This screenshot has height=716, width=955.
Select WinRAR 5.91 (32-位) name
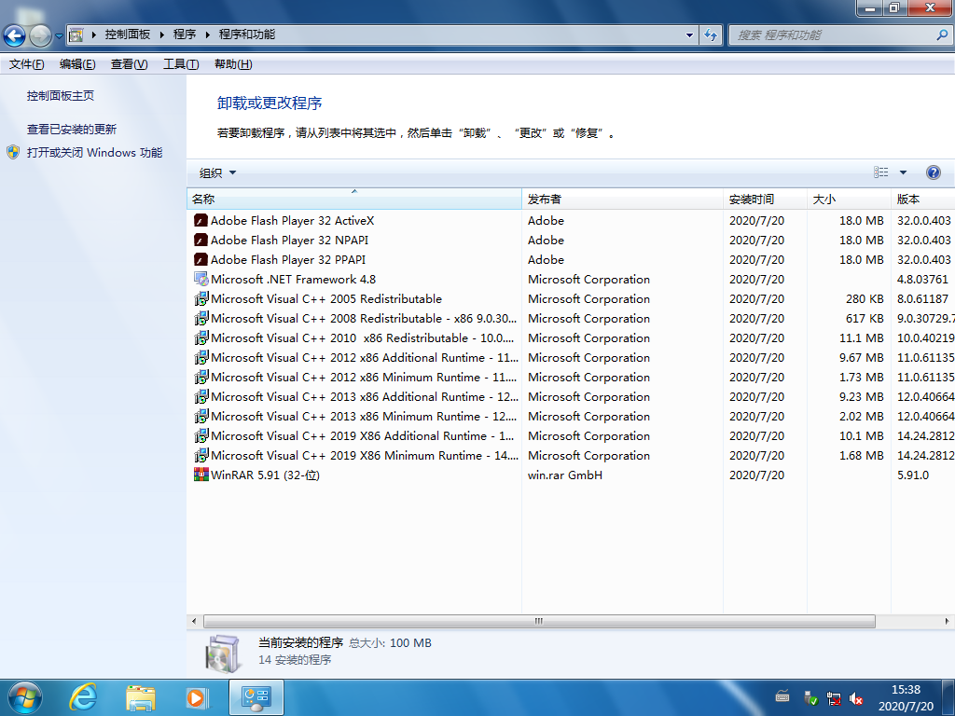click(265, 475)
